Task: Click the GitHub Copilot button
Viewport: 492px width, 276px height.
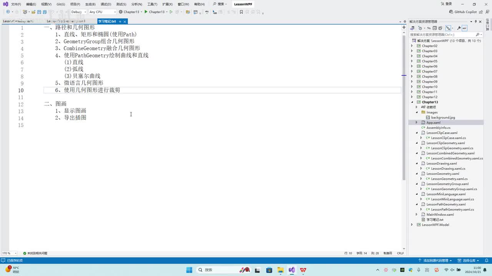Action: click(463, 12)
